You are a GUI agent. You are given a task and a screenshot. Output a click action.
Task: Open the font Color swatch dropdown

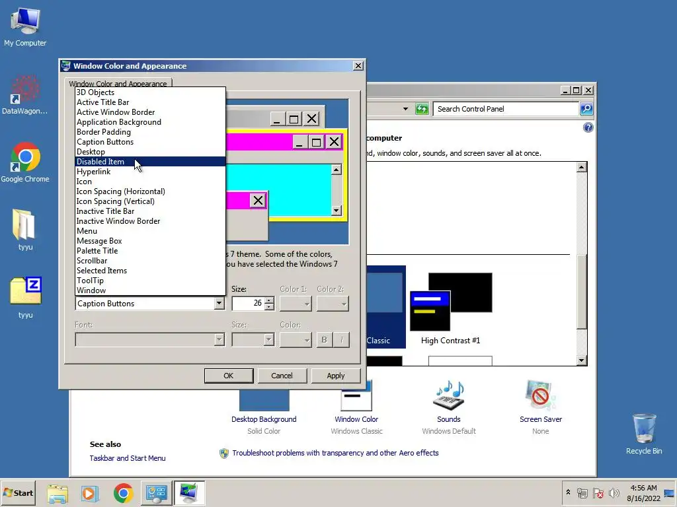pos(296,340)
